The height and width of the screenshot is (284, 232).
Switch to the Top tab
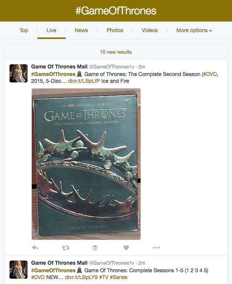point(24,30)
